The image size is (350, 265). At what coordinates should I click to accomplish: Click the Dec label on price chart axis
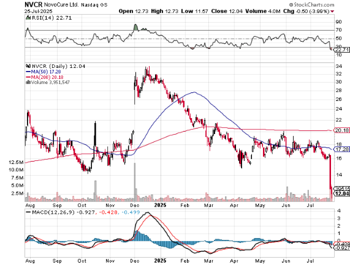[135, 205]
